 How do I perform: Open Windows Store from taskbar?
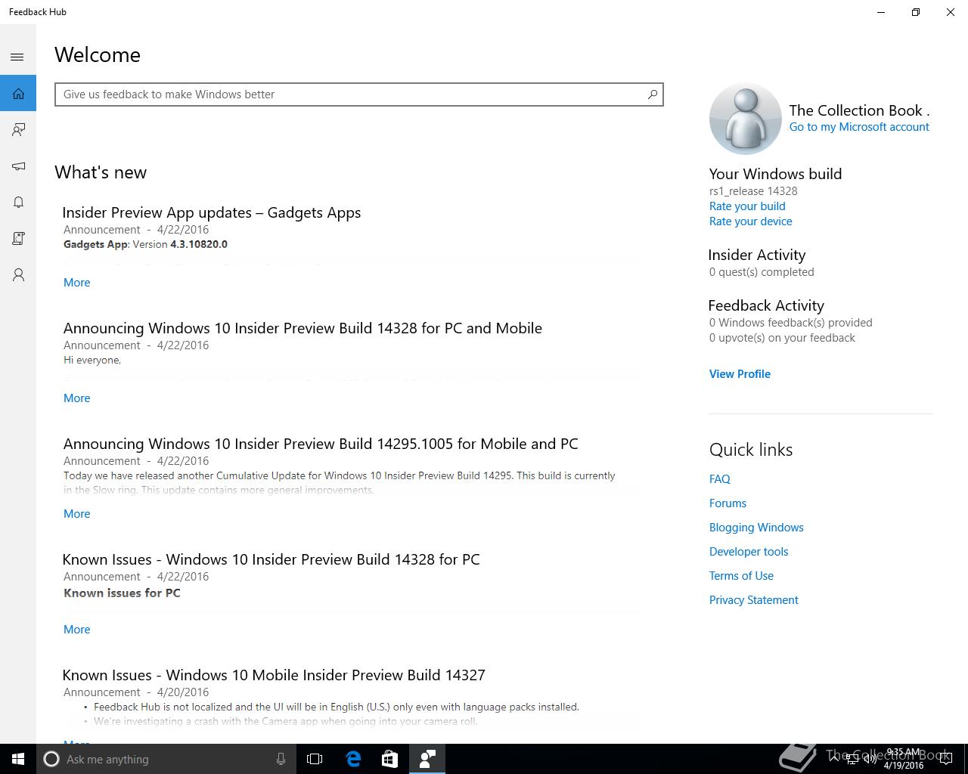point(389,759)
